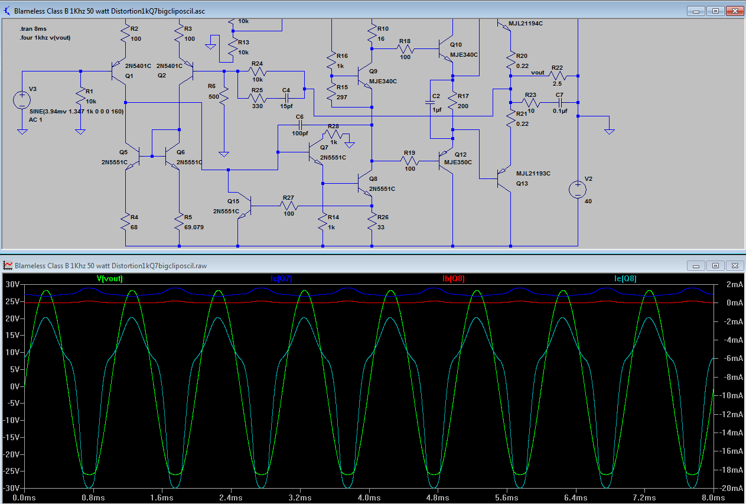Click the R22 resistor label
This screenshot has width=746, height=504.
click(x=558, y=67)
